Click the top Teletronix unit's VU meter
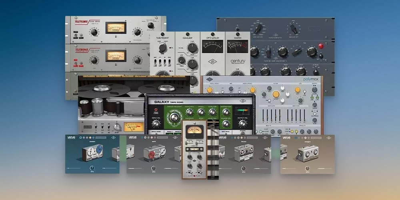The image size is (400, 200). pyautogui.click(x=115, y=28)
